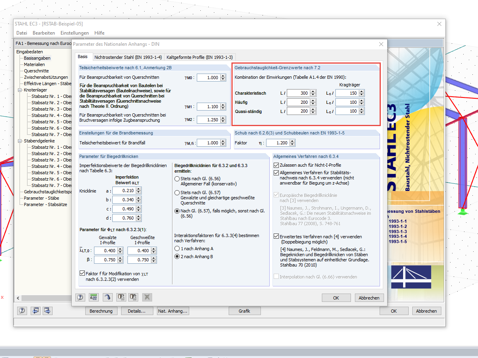Select 'Parameter - Stabsätze' tree item
Viewport: 478px width, 358px height.
click(x=45, y=204)
